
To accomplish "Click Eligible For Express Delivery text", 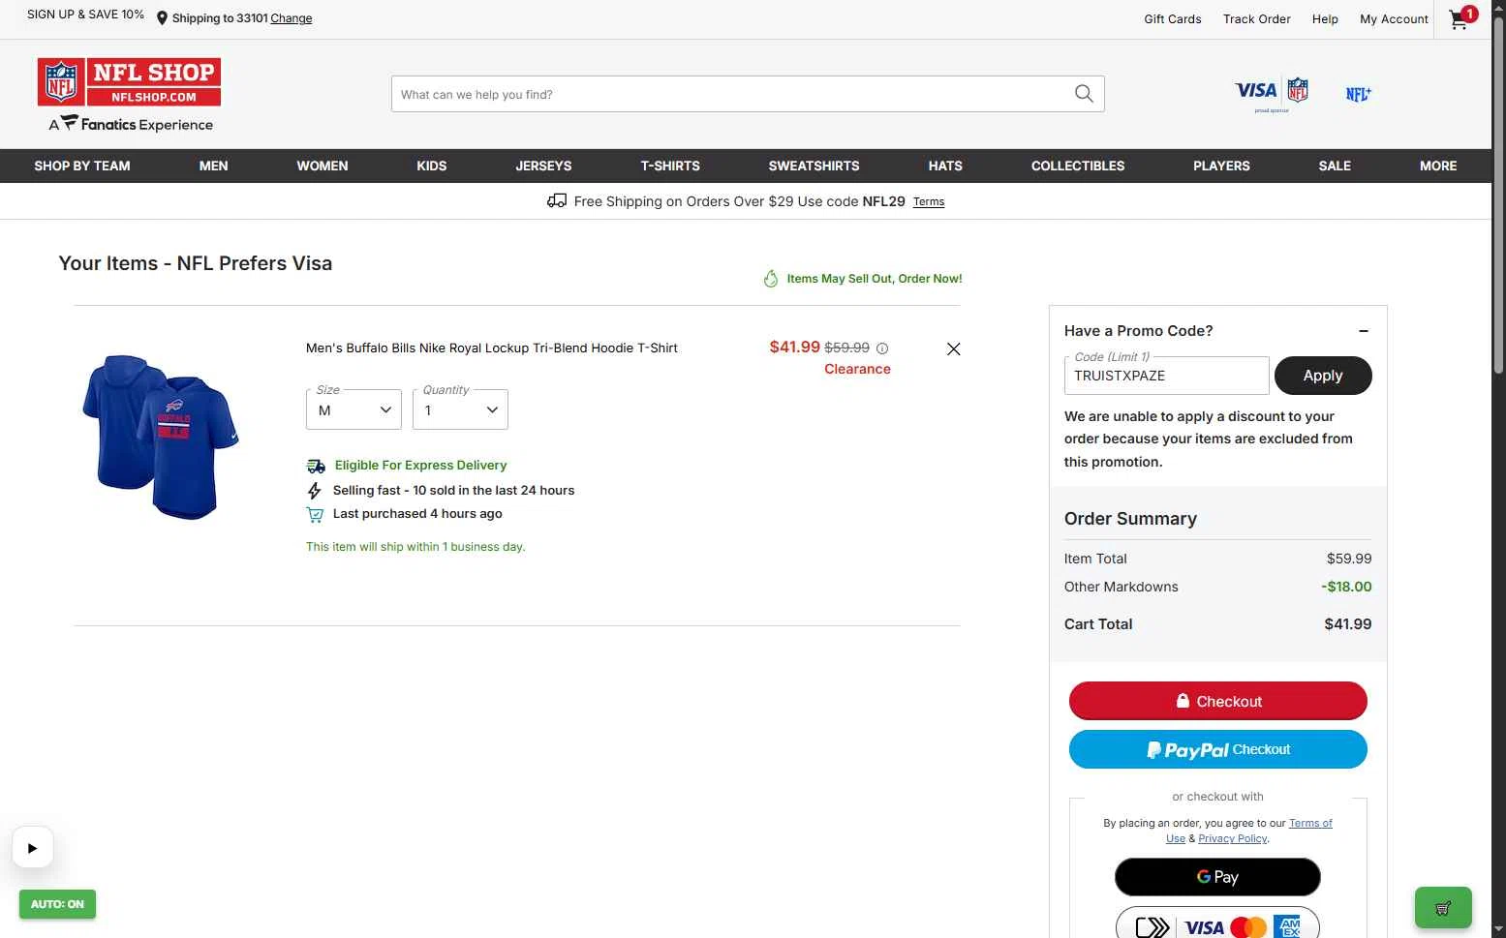I will click(420, 466).
